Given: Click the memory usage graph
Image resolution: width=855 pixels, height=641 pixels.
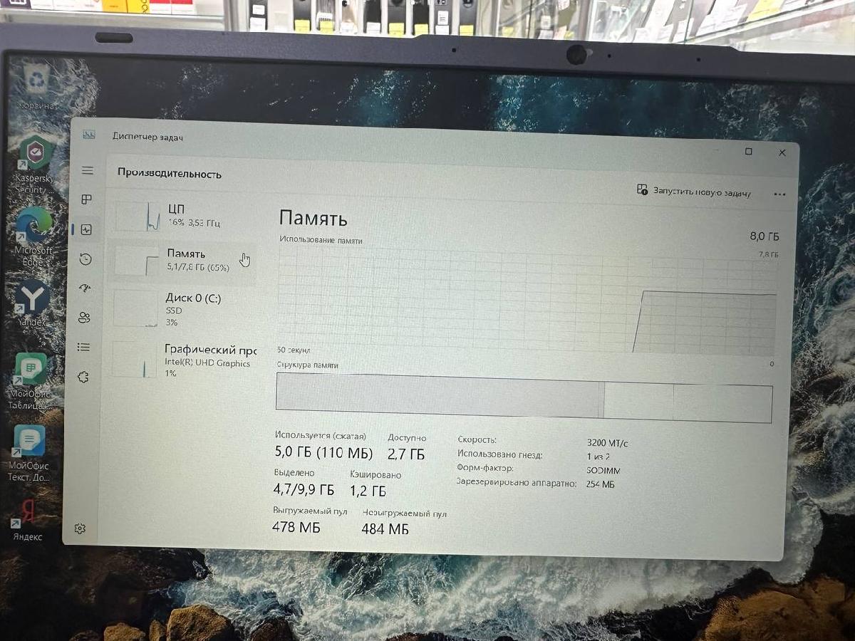Looking at the screenshot, I should tap(526, 303).
